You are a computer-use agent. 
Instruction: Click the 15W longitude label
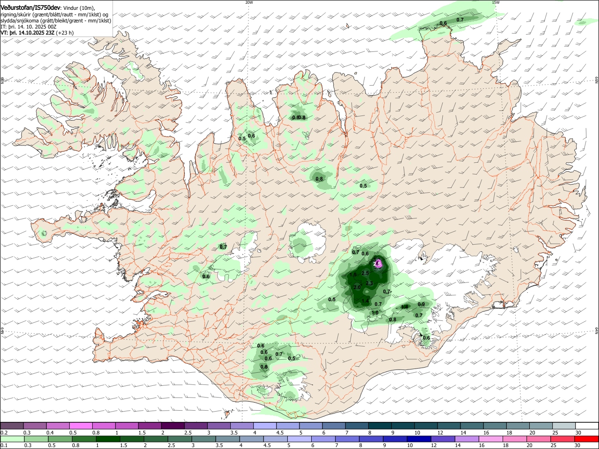click(496, 2)
